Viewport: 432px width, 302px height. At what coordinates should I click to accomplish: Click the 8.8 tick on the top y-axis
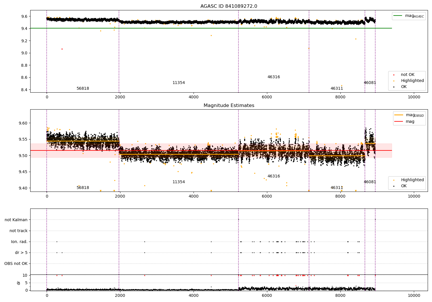24,65
